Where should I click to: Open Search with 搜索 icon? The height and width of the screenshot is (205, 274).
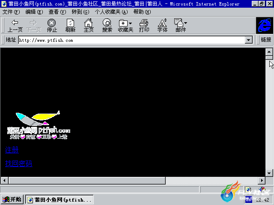coord(107,26)
